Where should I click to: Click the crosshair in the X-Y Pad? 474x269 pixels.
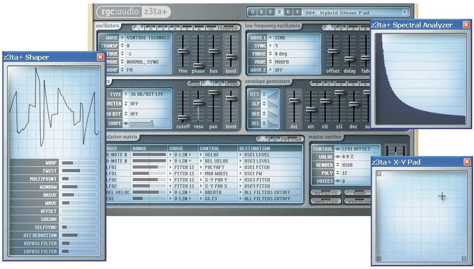point(442,196)
